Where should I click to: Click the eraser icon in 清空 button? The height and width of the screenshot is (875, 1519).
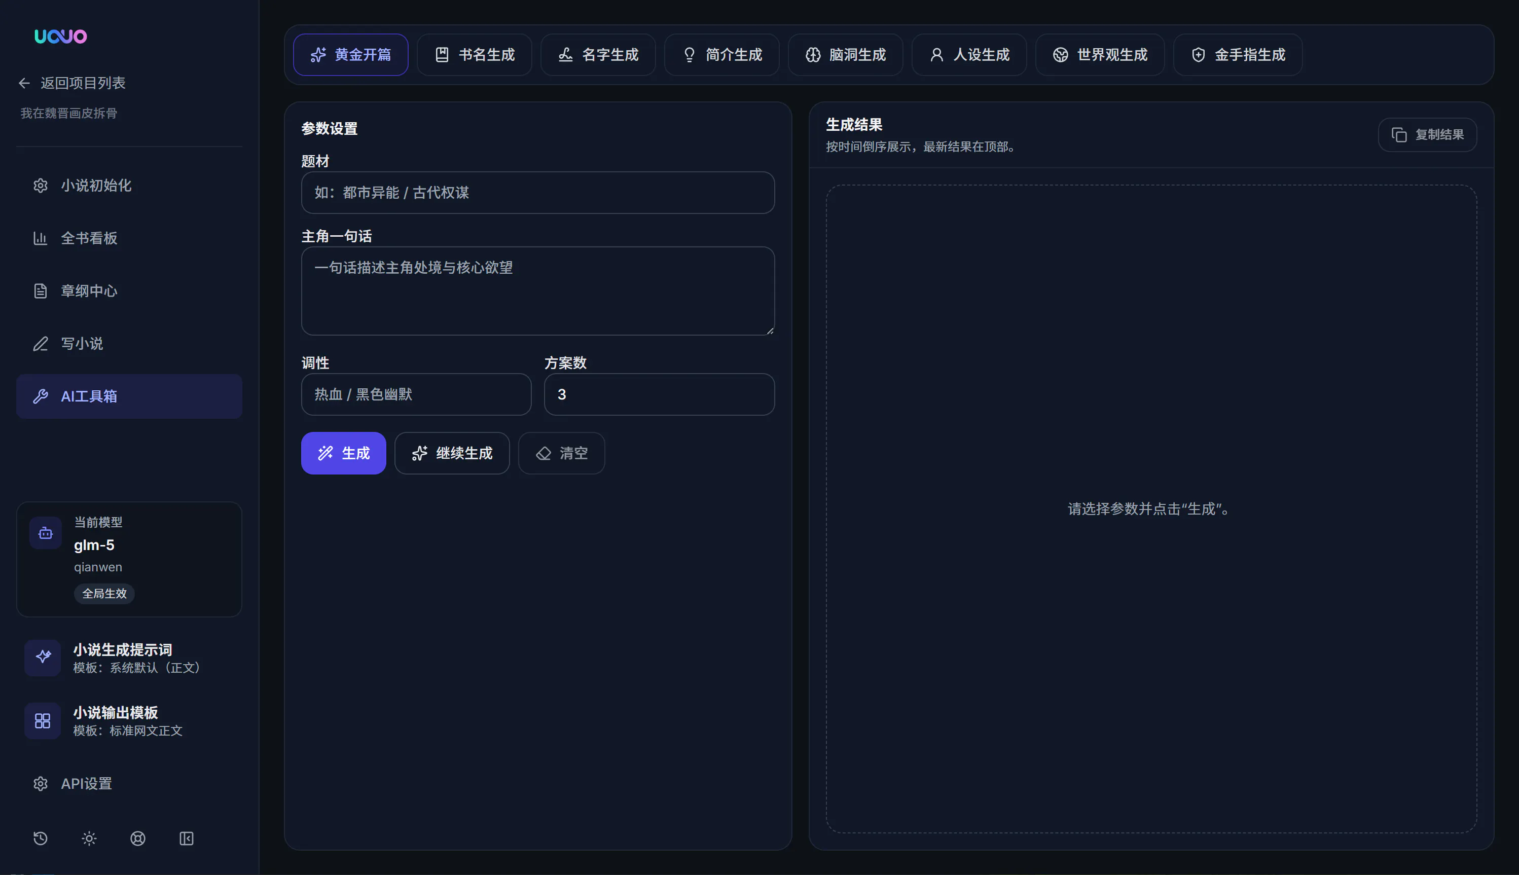543,453
